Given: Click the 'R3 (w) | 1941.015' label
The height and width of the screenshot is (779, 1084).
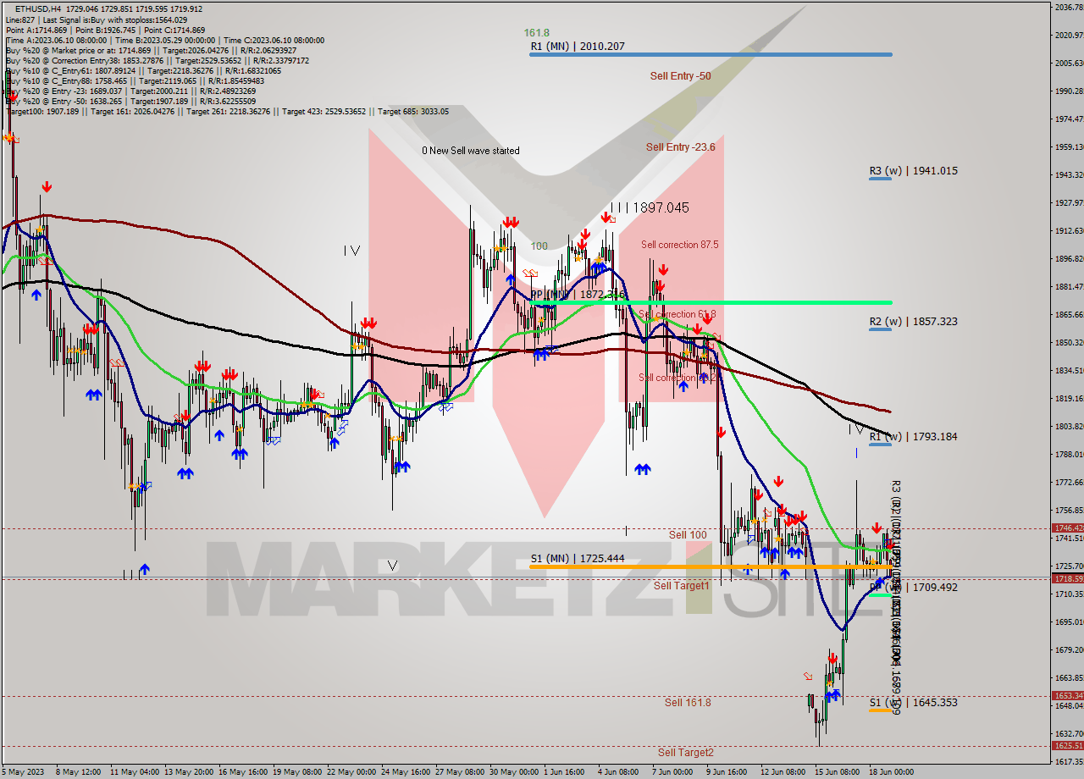Looking at the screenshot, I should pyautogui.click(x=913, y=171).
